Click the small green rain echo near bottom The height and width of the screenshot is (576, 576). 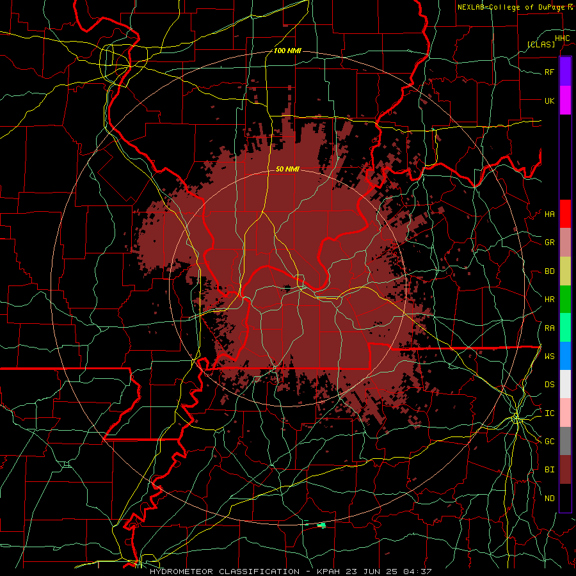[x=321, y=525]
